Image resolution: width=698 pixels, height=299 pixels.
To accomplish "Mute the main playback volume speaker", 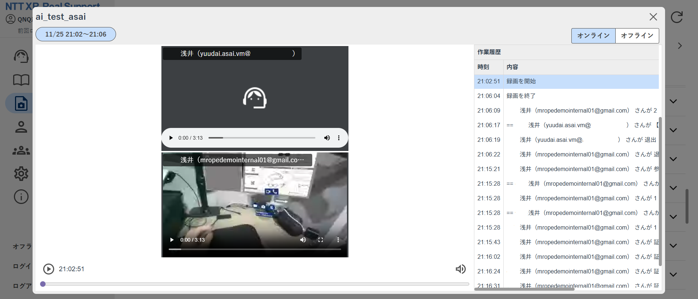I will pyautogui.click(x=460, y=269).
